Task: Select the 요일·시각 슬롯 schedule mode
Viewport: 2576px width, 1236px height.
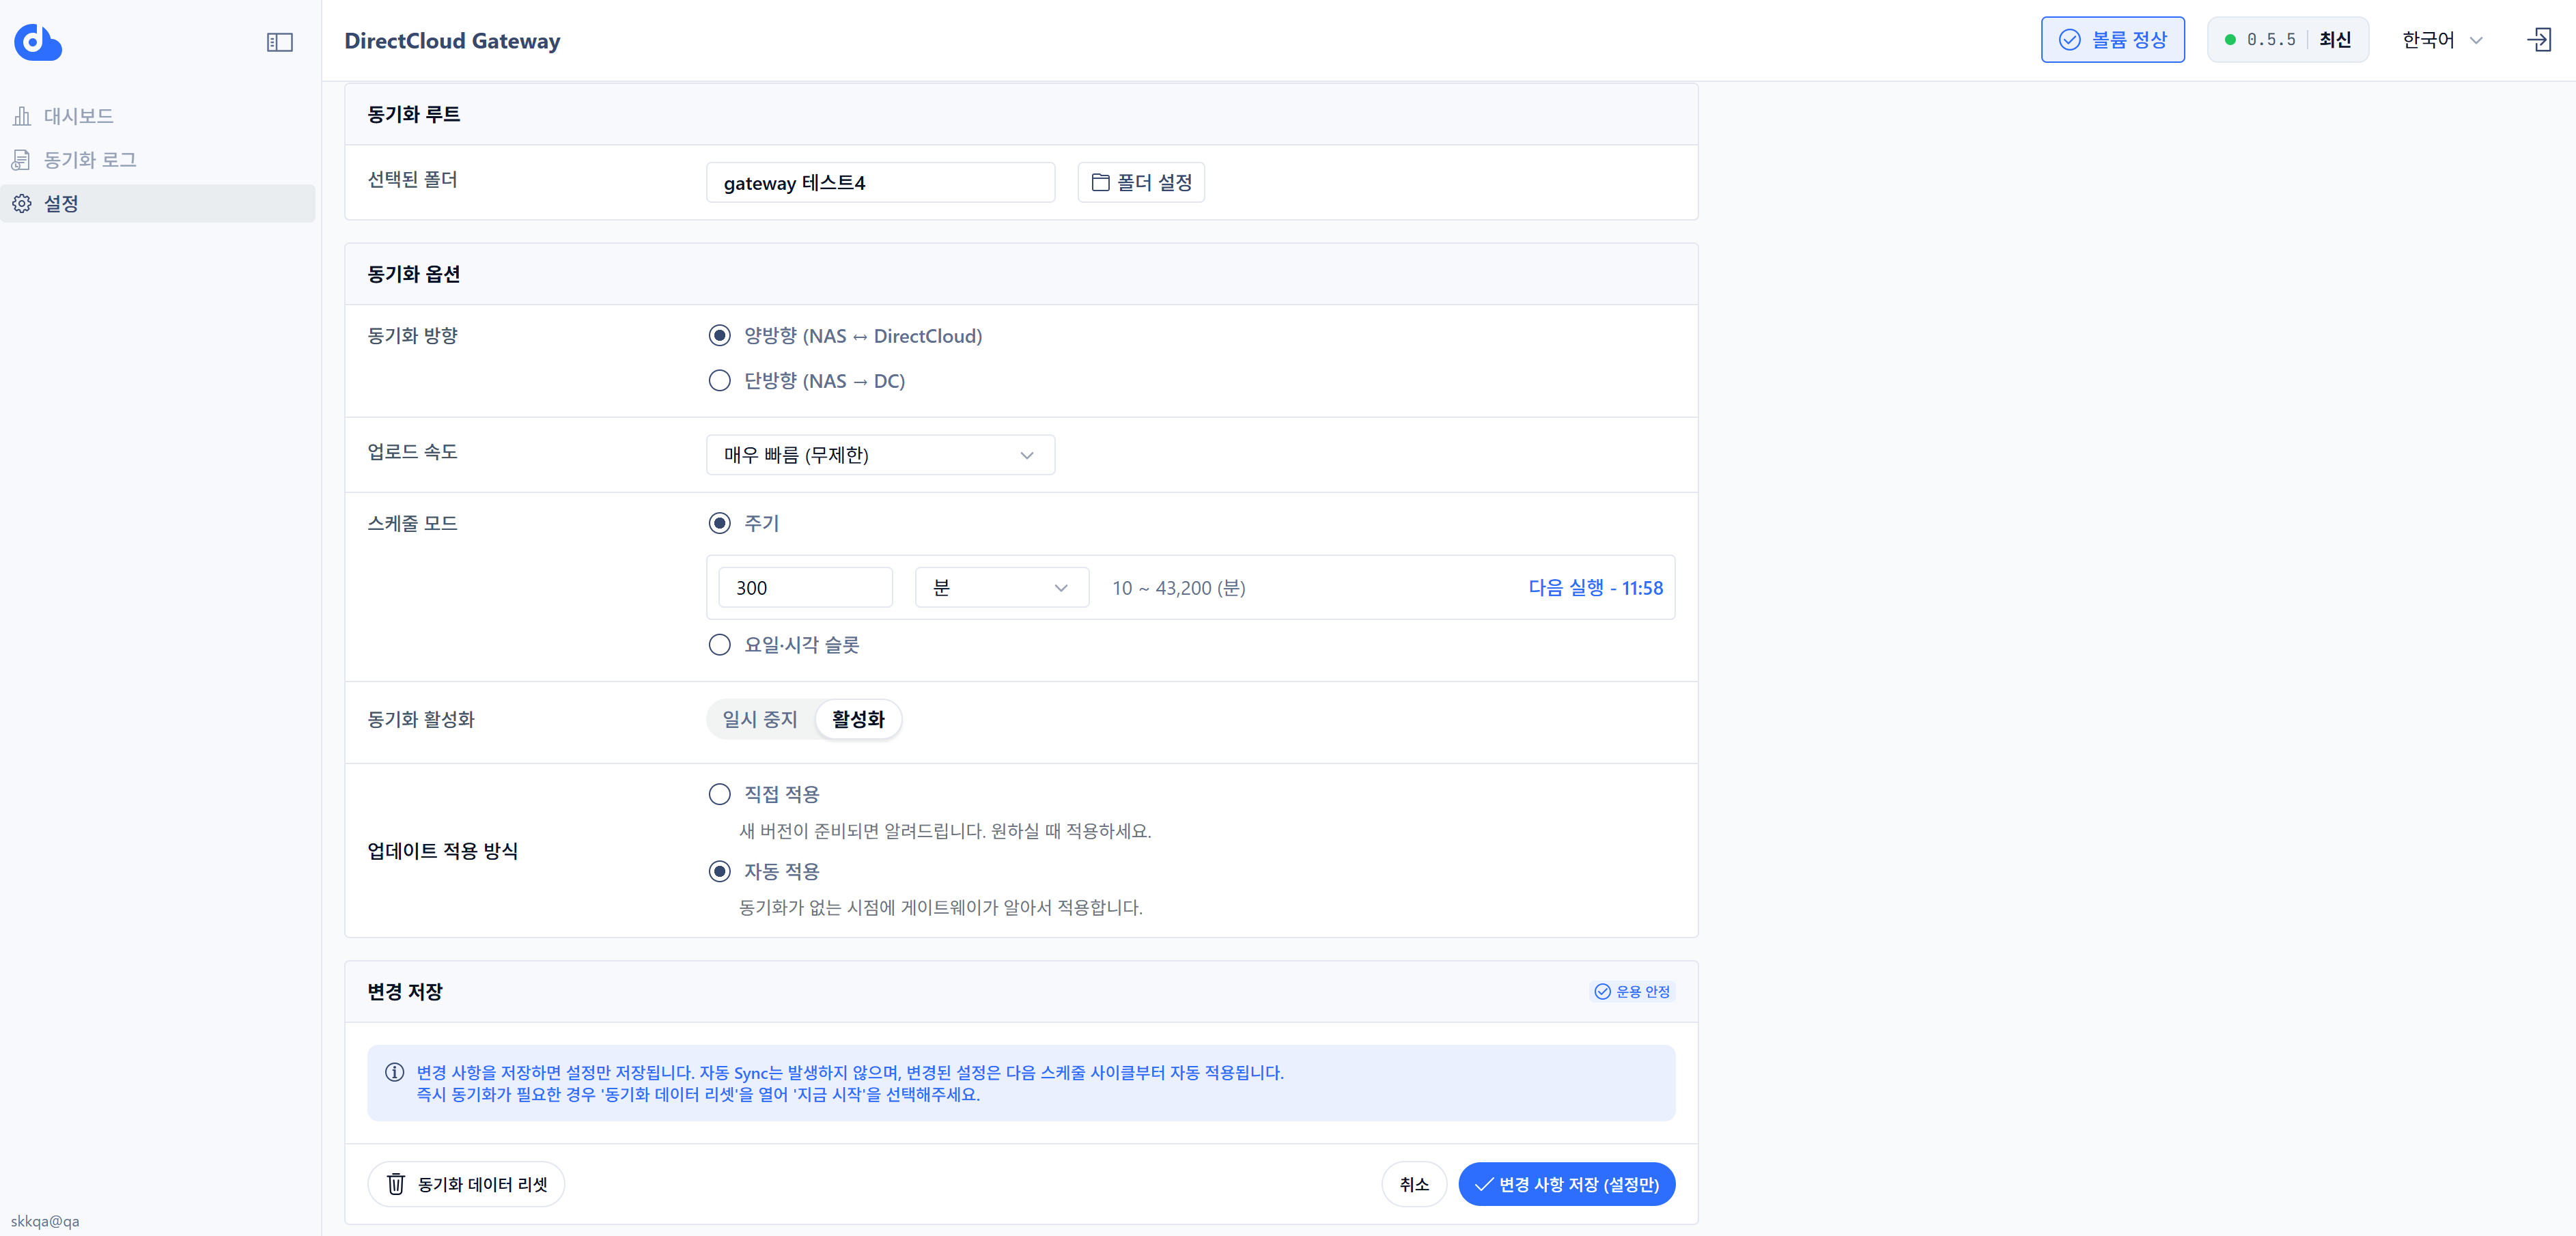Action: [x=720, y=645]
